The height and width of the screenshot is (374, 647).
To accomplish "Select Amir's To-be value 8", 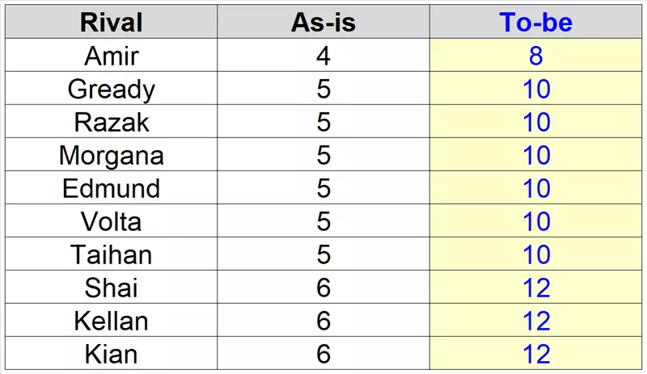I will (536, 56).
